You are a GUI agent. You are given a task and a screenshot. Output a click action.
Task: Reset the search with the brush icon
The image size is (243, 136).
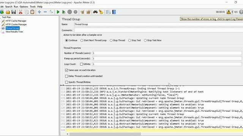[101, 12]
